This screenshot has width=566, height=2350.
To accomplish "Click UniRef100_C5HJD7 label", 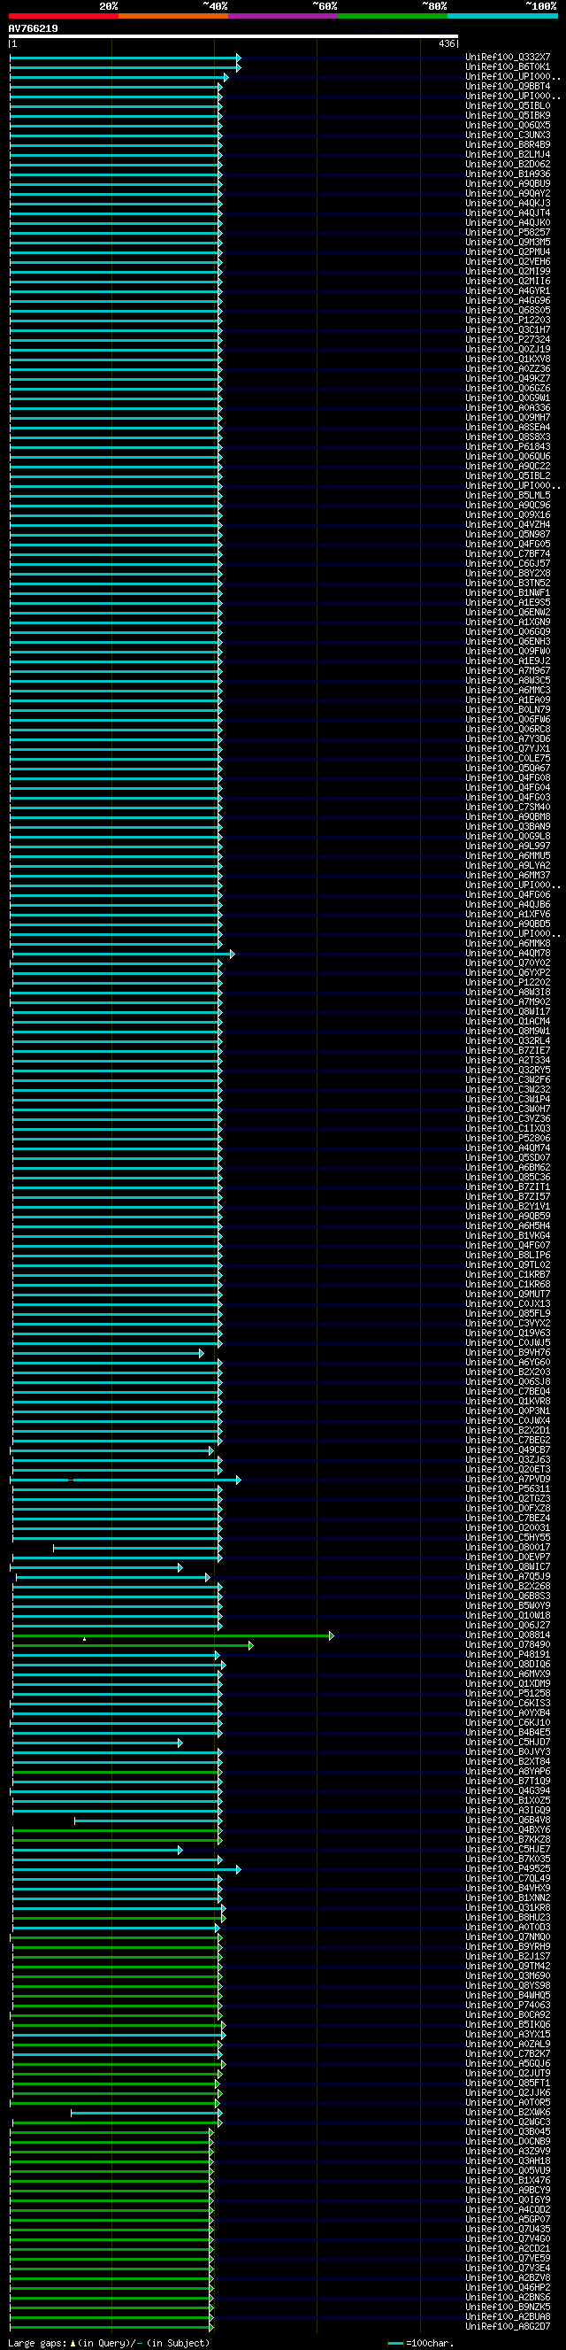I will tap(508, 1742).
